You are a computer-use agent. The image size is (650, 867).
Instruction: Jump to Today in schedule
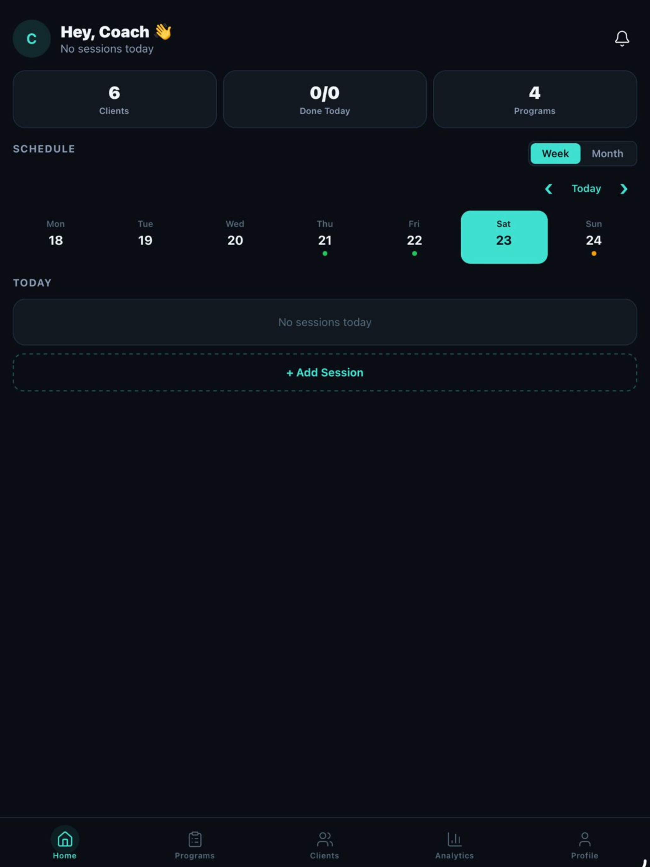click(586, 188)
